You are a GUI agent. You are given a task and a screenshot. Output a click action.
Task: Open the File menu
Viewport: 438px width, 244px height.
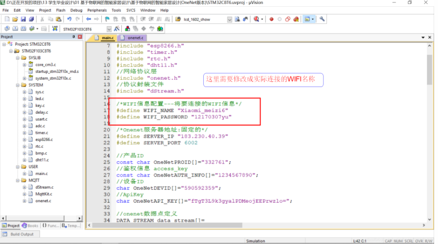pos(6,10)
